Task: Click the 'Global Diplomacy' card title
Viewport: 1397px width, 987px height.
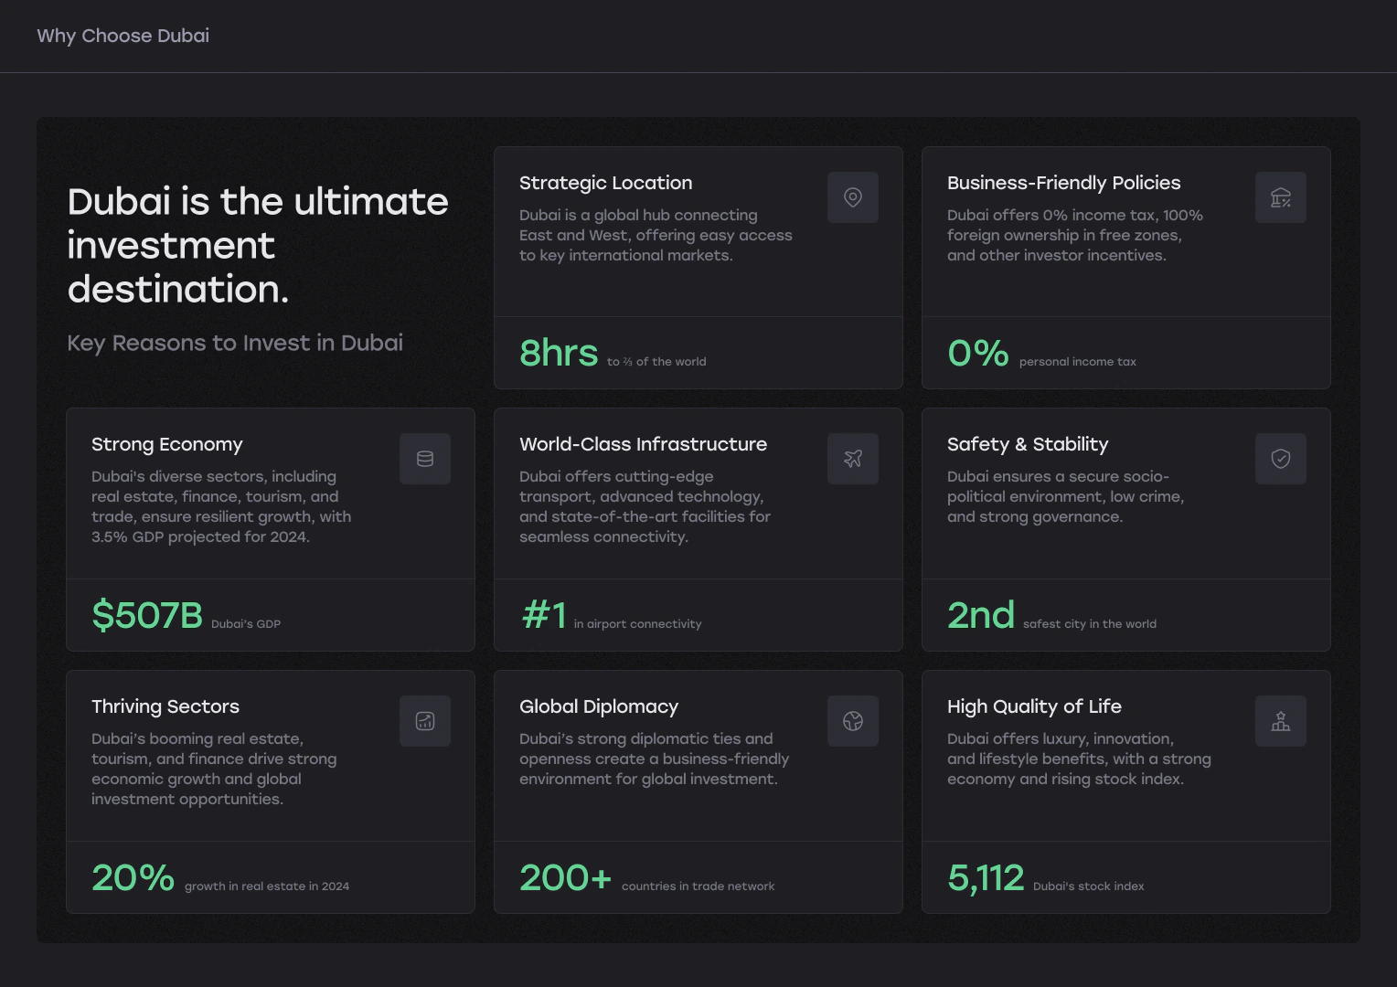Action: pyautogui.click(x=599, y=706)
